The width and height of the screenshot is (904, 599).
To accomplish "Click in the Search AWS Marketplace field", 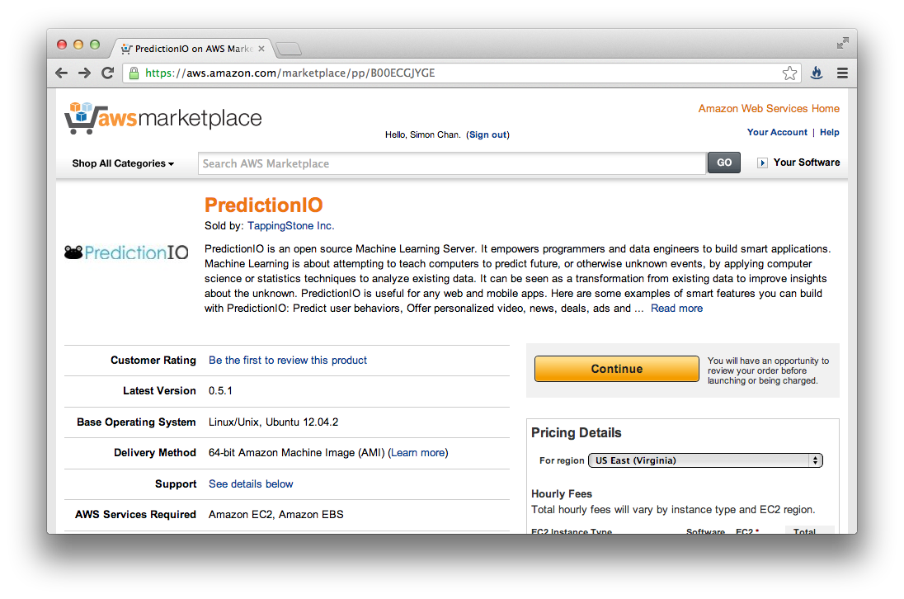I will (452, 163).
